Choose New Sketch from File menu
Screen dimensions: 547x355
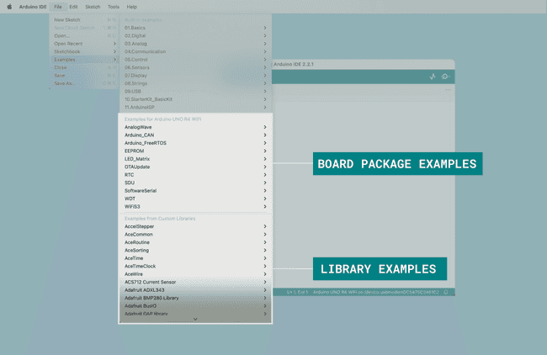pos(69,19)
